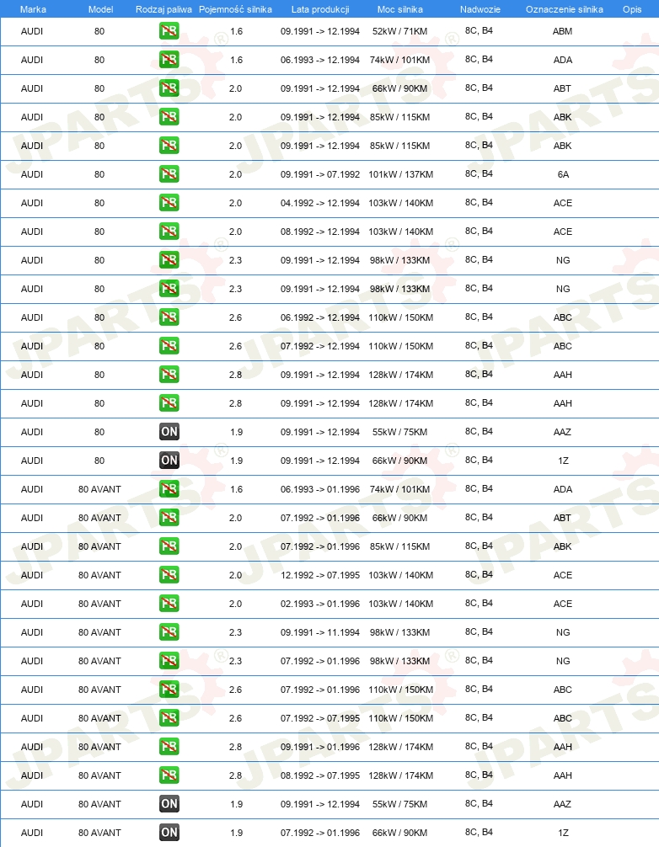Select engine code ABK in the 80 AVANT row
This screenshot has height=847, width=659.
[x=562, y=546]
